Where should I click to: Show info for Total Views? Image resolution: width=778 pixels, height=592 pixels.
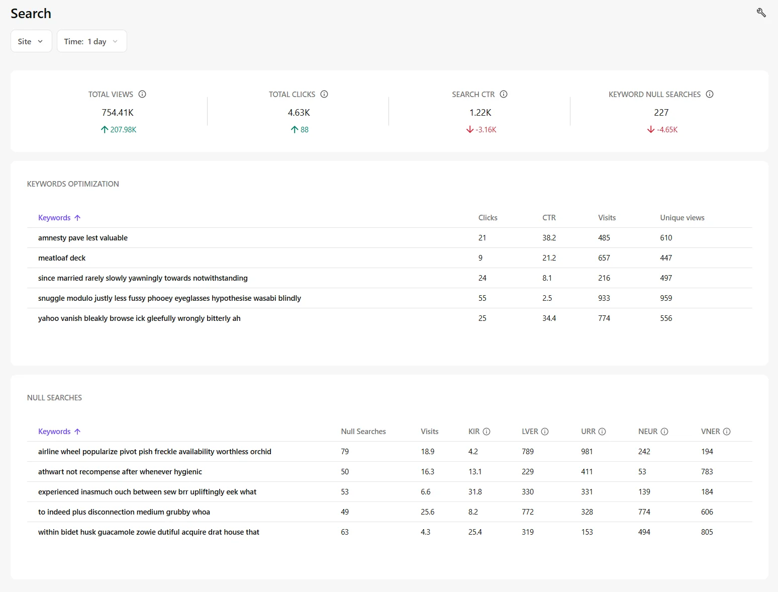[x=142, y=94]
